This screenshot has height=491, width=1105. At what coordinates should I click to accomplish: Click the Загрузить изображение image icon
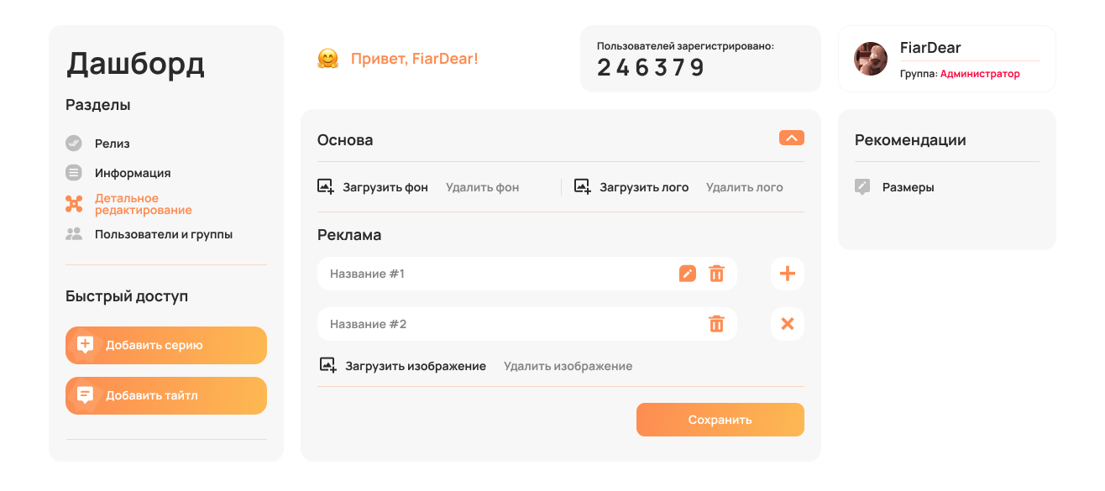coord(328,365)
